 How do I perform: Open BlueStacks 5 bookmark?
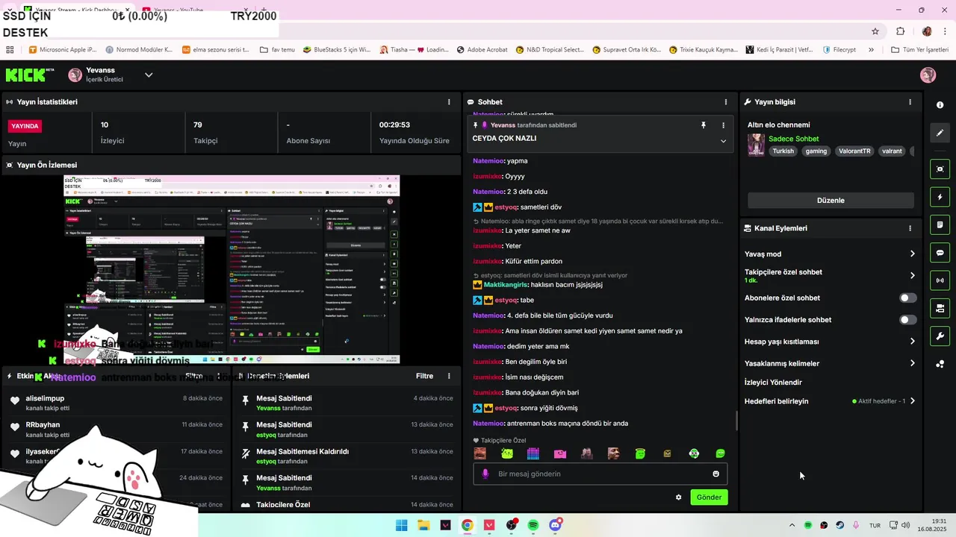point(336,50)
